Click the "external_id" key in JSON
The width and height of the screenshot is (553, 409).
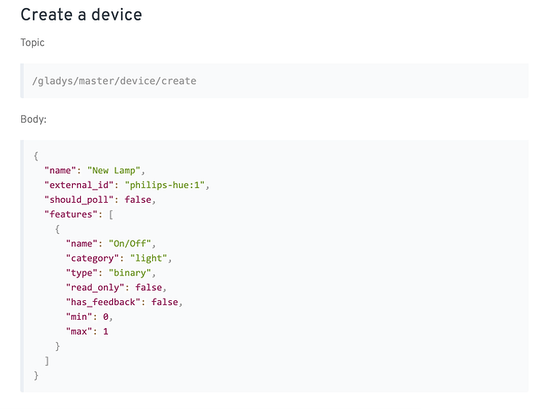tap(79, 185)
